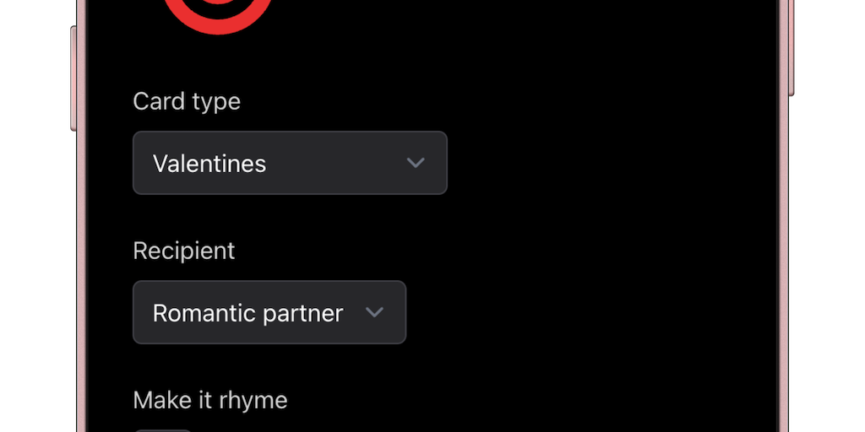Viewport: 865px width, 432px height.
Task: Open the Card type dropdown
Action: (x=290, y=163)
